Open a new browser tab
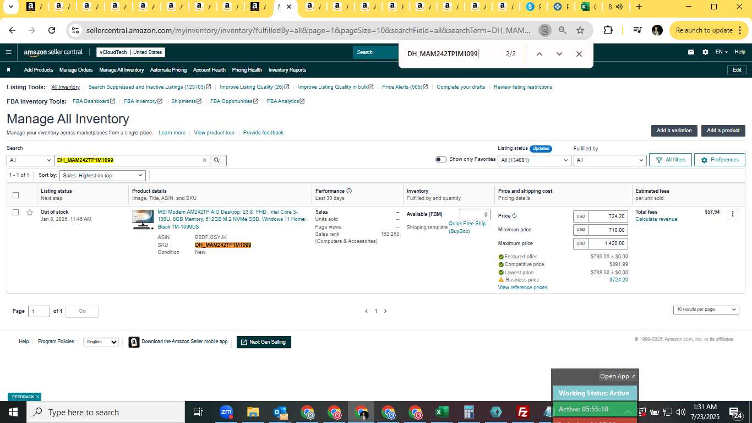This screenshot has height=423, width=752. [x=639, y=7]
